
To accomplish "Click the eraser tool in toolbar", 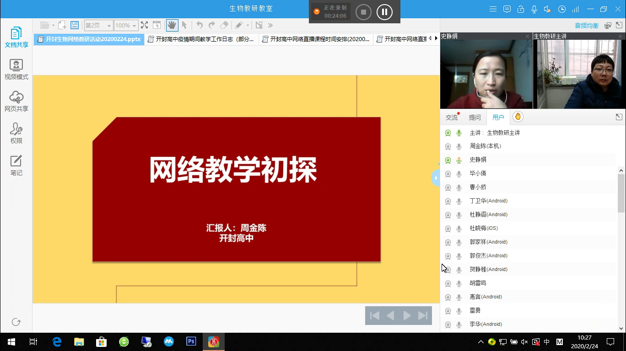I will click(224, 25).
